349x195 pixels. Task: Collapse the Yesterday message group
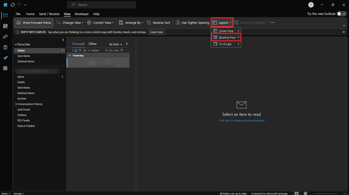(x=70, y=55)
